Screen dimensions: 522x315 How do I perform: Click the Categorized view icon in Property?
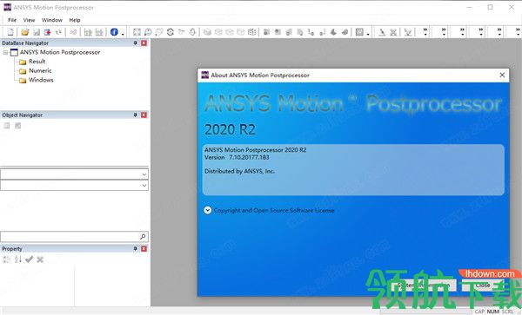6,259
